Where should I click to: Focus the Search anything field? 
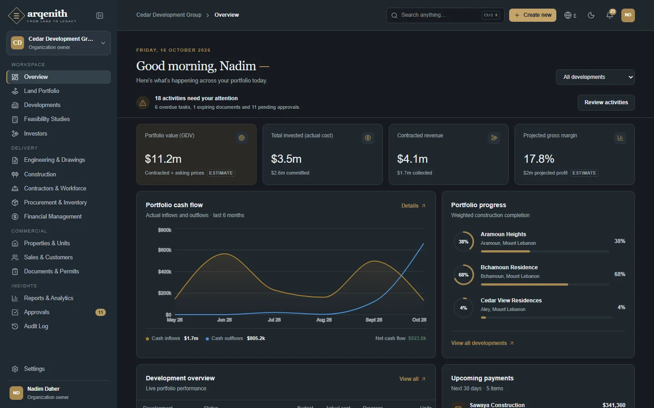(x=446, y=15)
